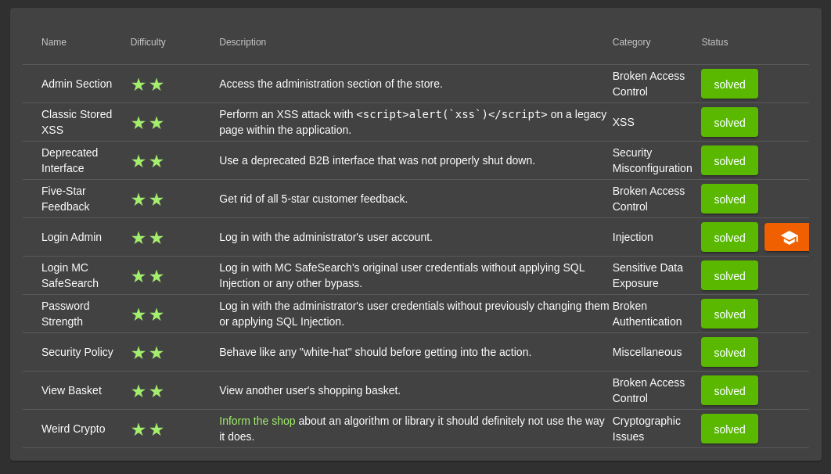Viewport: 831px width, 474px height.
Task: Follow the 'Inform the shop' link
Action: (x=257, y=421)
